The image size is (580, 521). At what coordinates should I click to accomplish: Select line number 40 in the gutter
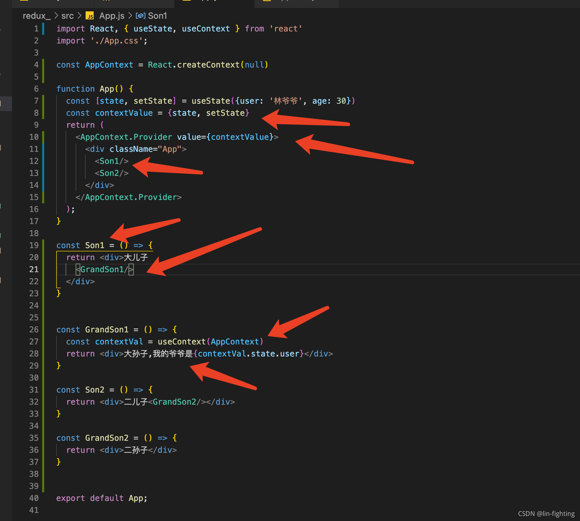(x=34, y=498)
